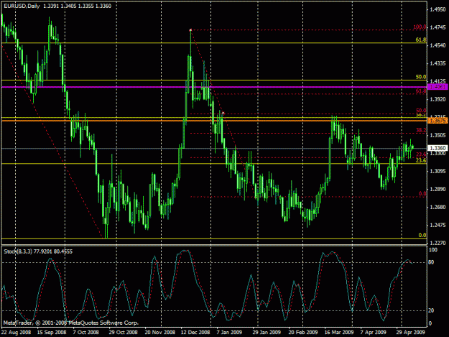Click the 1.4335 price axis label

(438, 63)
